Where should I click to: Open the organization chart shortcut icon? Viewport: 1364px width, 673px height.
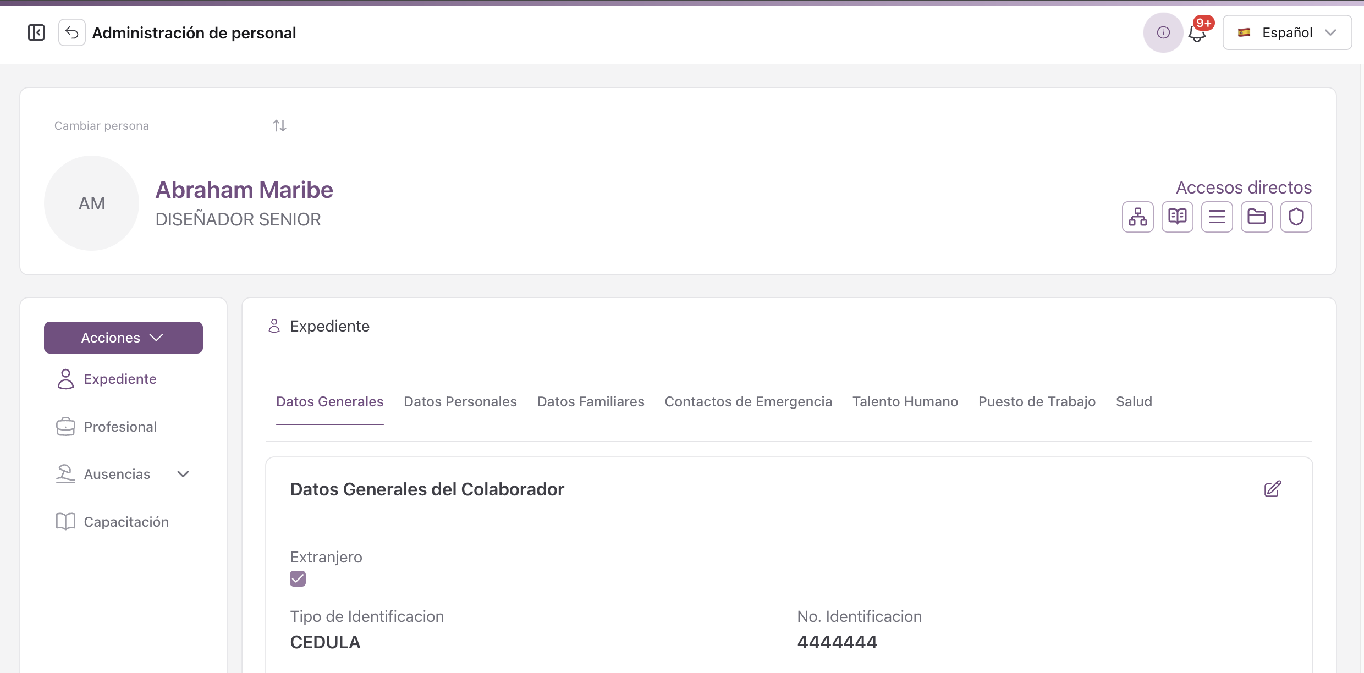[1138, 217]
